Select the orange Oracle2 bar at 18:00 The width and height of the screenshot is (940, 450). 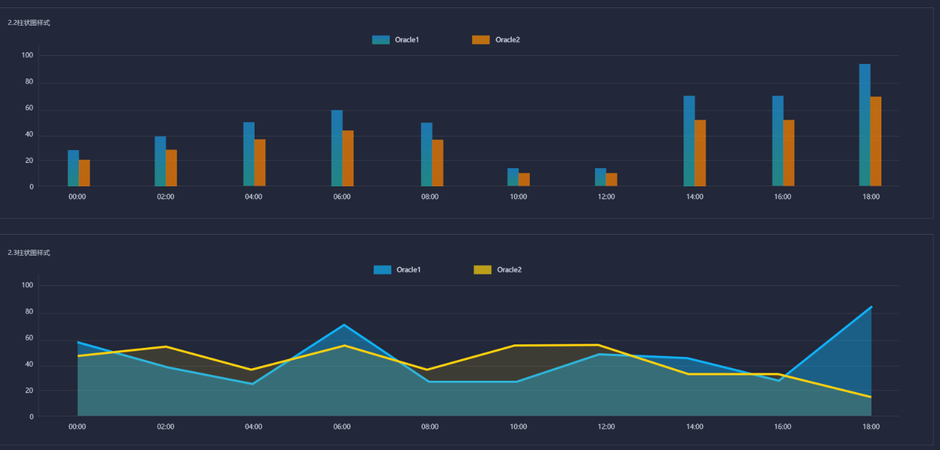point(875,141)
